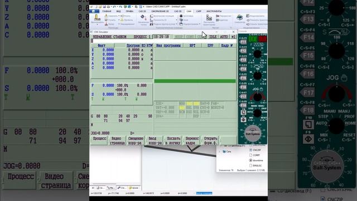Click the CNC Emulator command input line

tap(163, 41)
